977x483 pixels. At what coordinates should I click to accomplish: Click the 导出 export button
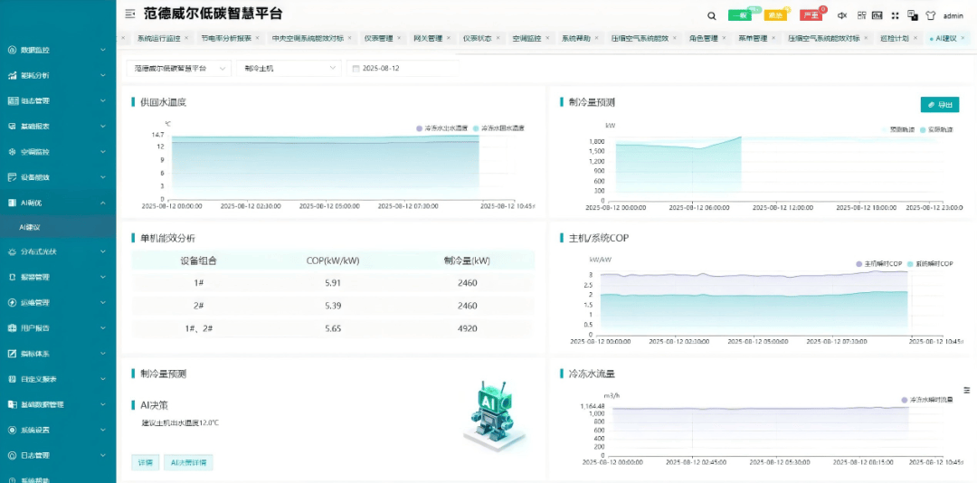(x=940, y=105)
